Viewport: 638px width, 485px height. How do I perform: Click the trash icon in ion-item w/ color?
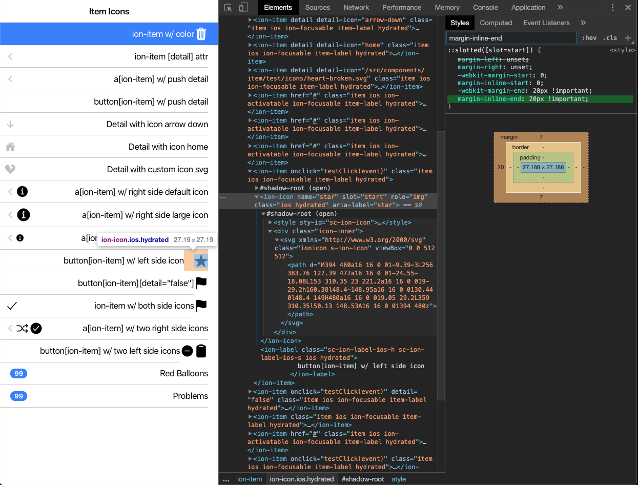point(201,34)
